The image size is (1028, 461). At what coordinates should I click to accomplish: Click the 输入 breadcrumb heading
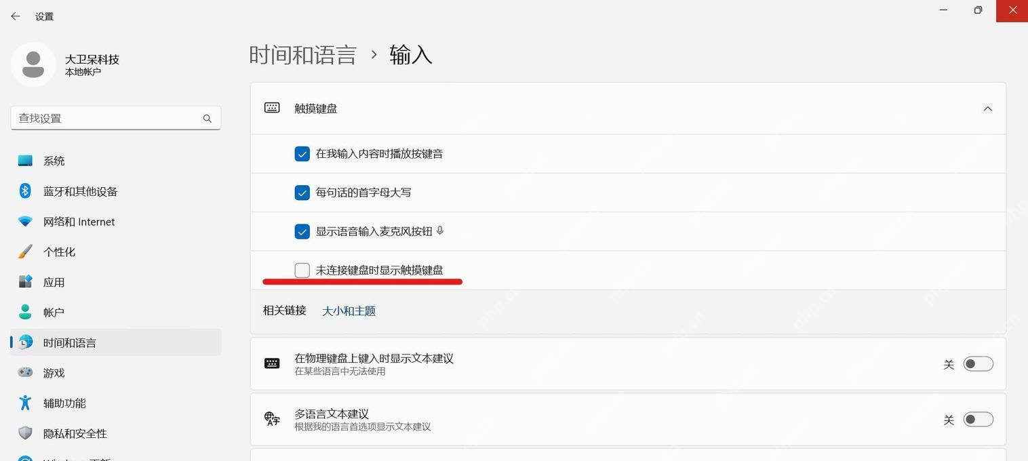tap(411, 55)
